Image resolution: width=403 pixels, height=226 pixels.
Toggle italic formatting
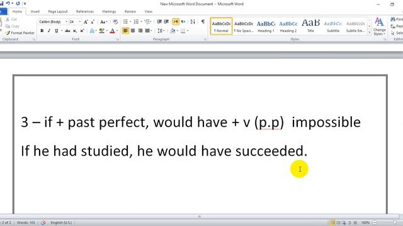(49, 31)
